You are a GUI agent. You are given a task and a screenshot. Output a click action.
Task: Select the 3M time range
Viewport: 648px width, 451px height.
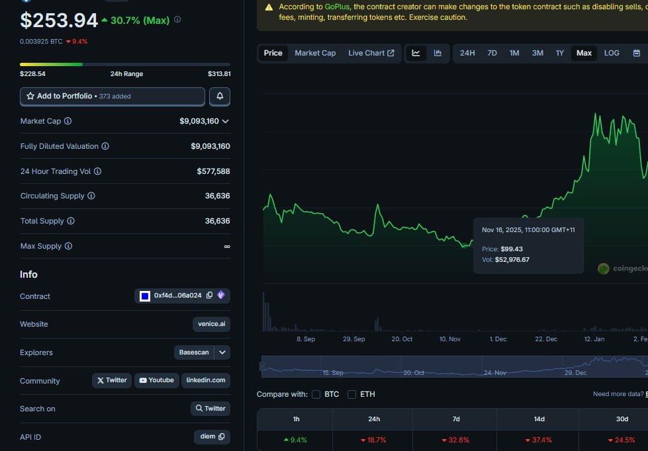537,53
